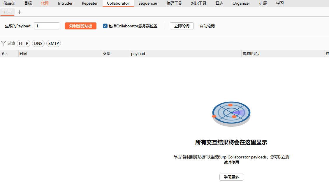
Task: Close Collaborator tab 1 with the x
Action: click(10, 12)
